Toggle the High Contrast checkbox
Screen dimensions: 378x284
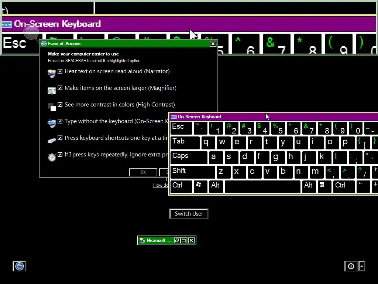pos(60,105)
